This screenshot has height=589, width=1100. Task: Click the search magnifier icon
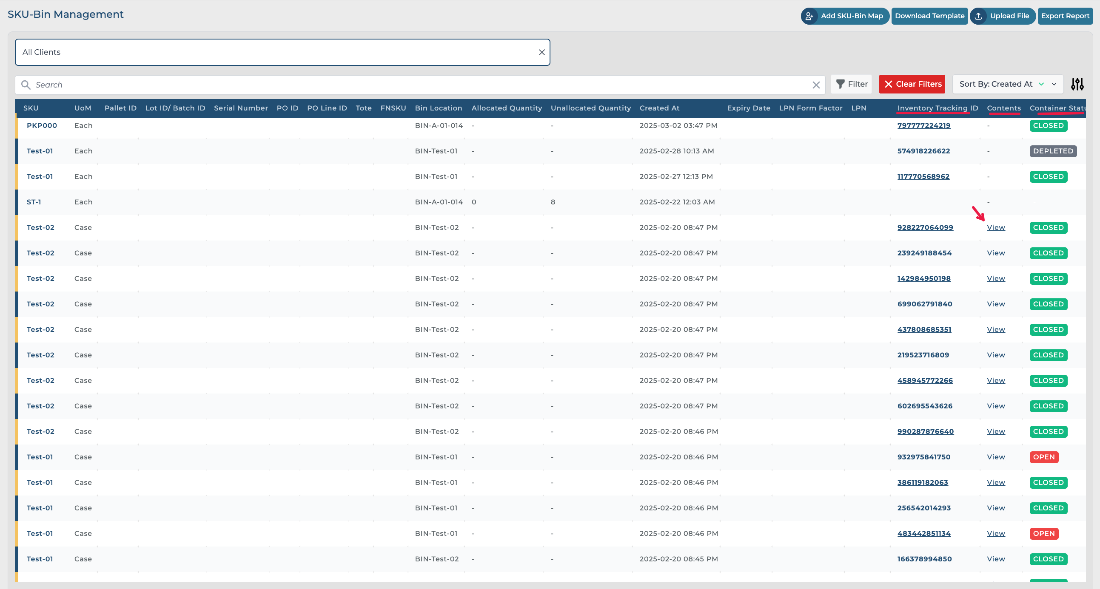coord(26,85)
